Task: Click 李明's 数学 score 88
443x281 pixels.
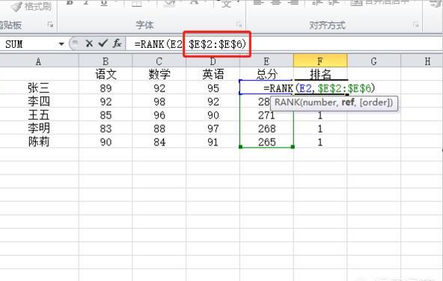Action: [159, 128]
